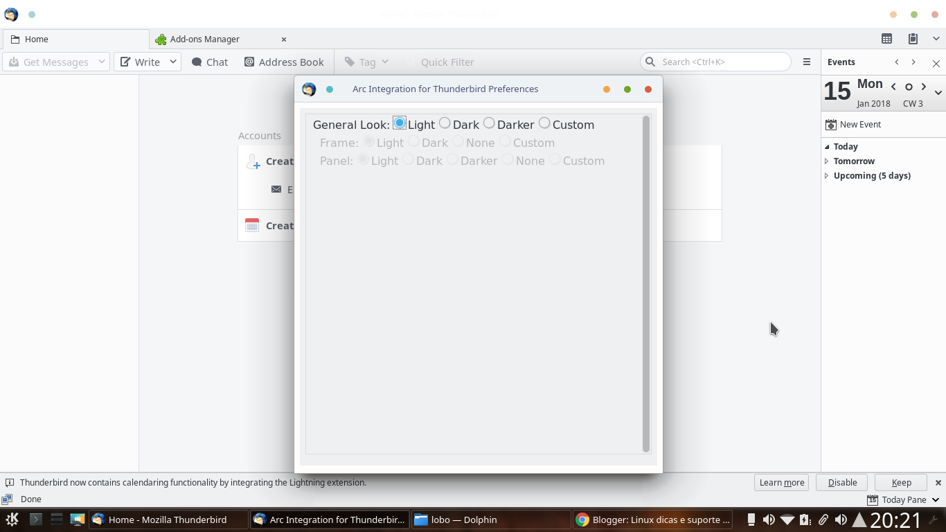Screen dimensions: 946x532
Task: Select the Light general look radio button
Action: 400,123
